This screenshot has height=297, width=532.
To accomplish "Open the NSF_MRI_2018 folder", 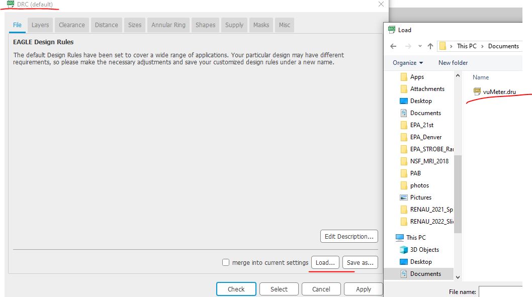I will pos(429,161).
